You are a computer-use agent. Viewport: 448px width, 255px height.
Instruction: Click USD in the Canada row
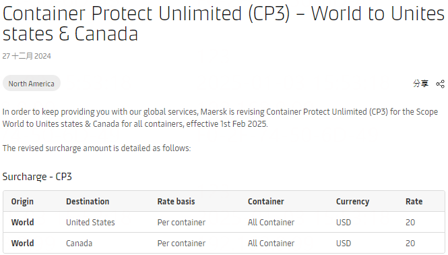click(344, 244)
